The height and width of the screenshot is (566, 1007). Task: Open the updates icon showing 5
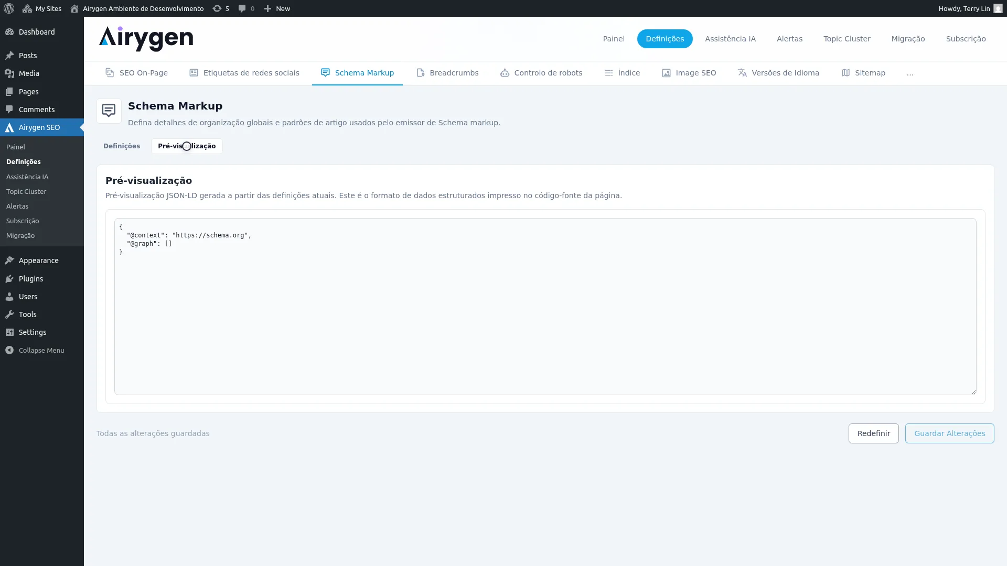pos(217,8)
